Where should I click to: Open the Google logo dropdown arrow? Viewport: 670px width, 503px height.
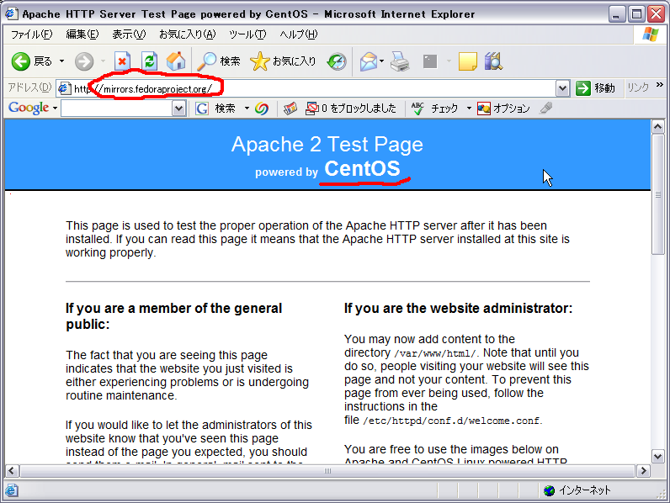[x=55, y=109]
